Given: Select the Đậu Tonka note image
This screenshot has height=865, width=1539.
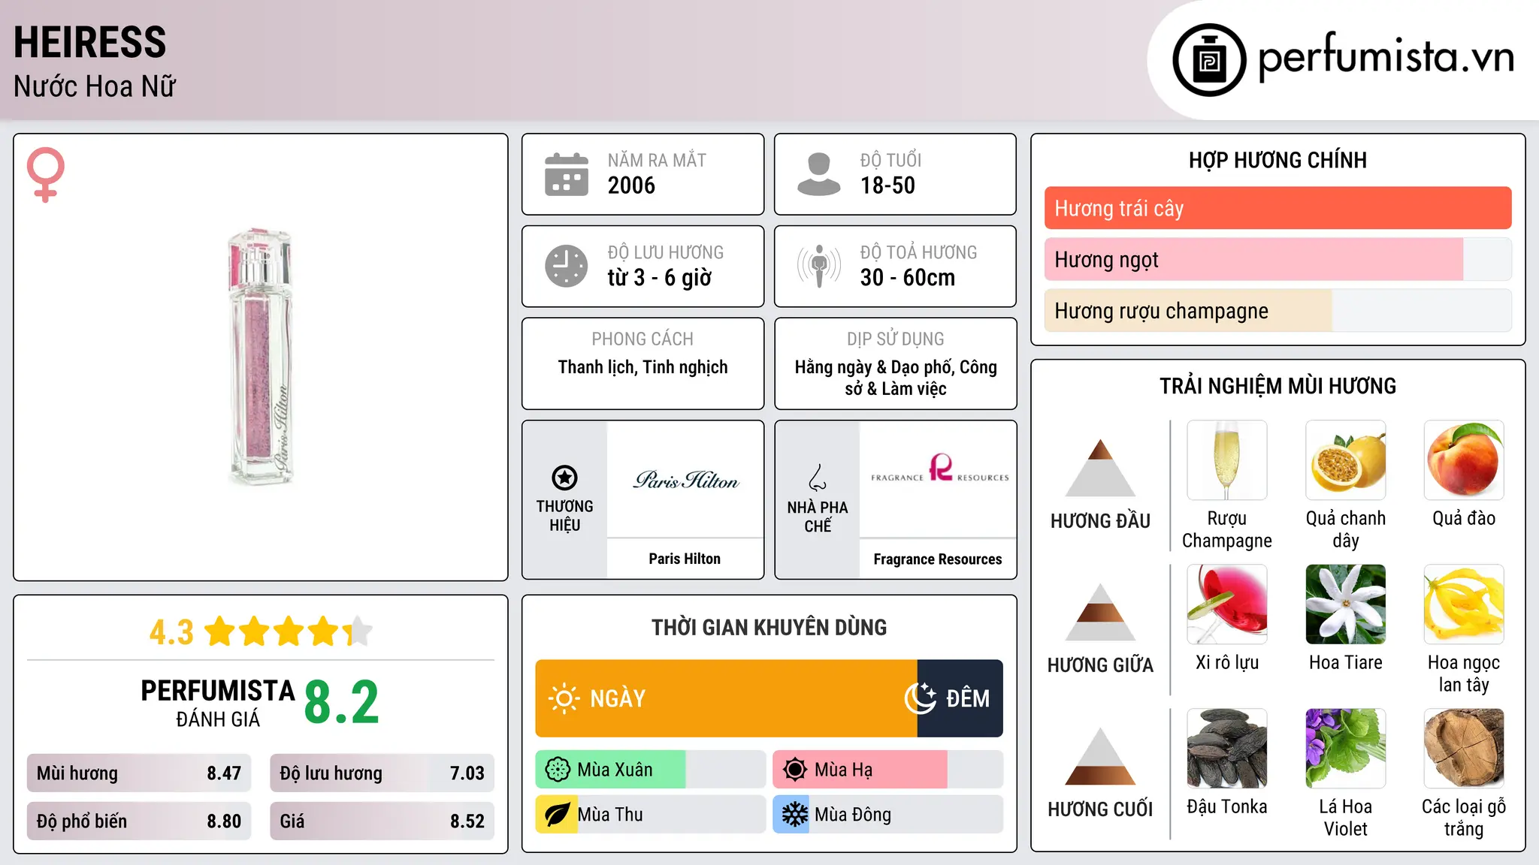Looking at the screenshot, I should [1227, 749].
